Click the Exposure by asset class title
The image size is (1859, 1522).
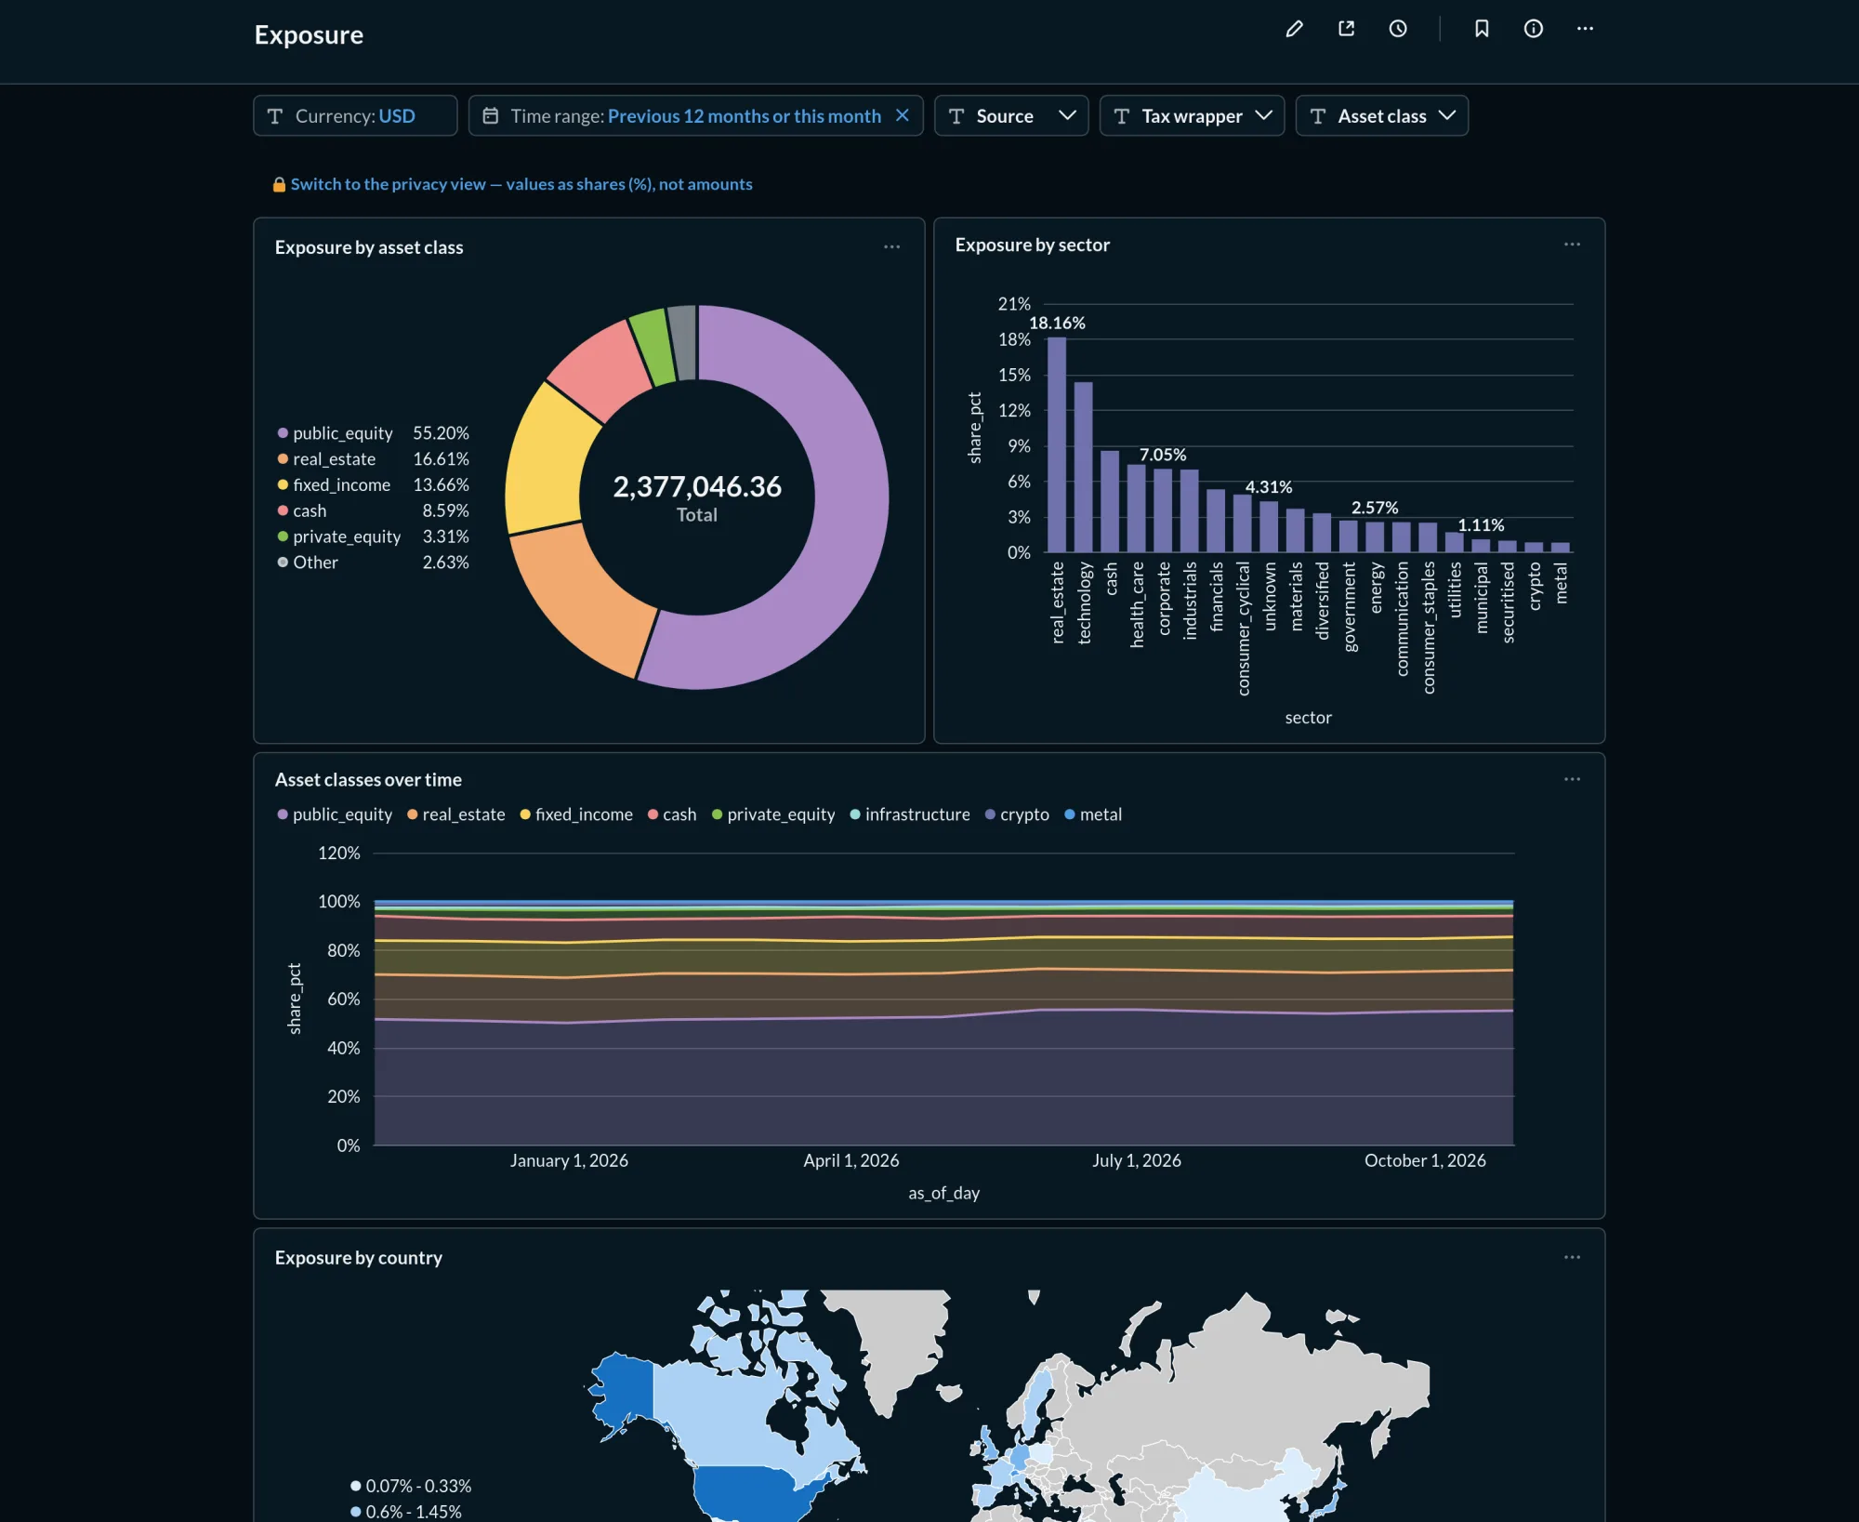[369, 247]
